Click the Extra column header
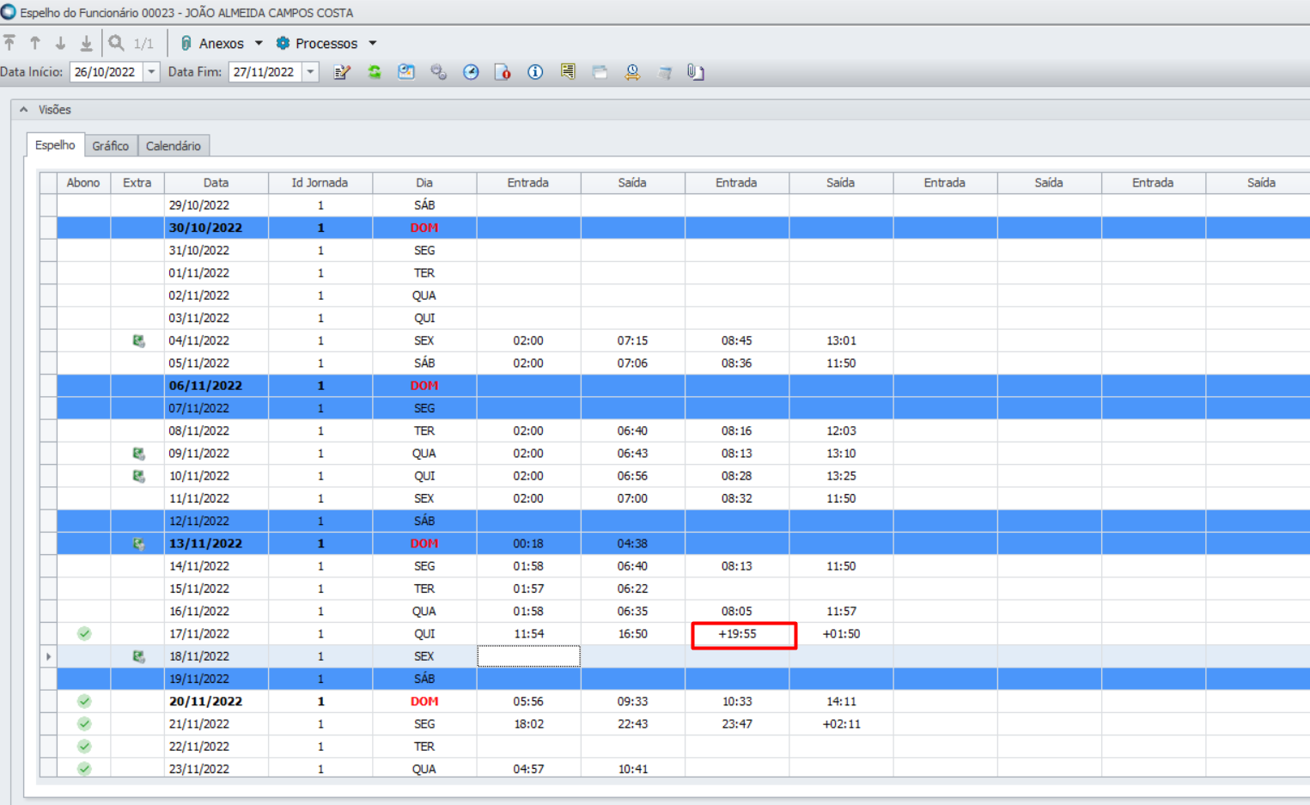 pyautogui.click(x=137, y=183)
